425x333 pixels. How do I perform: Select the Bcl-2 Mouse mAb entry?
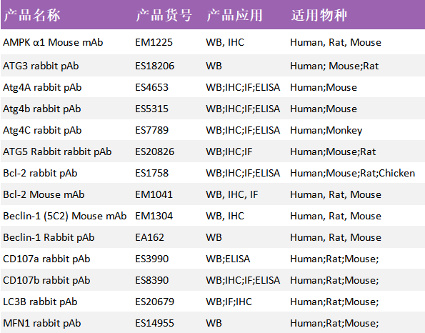[x=44, y=194]
